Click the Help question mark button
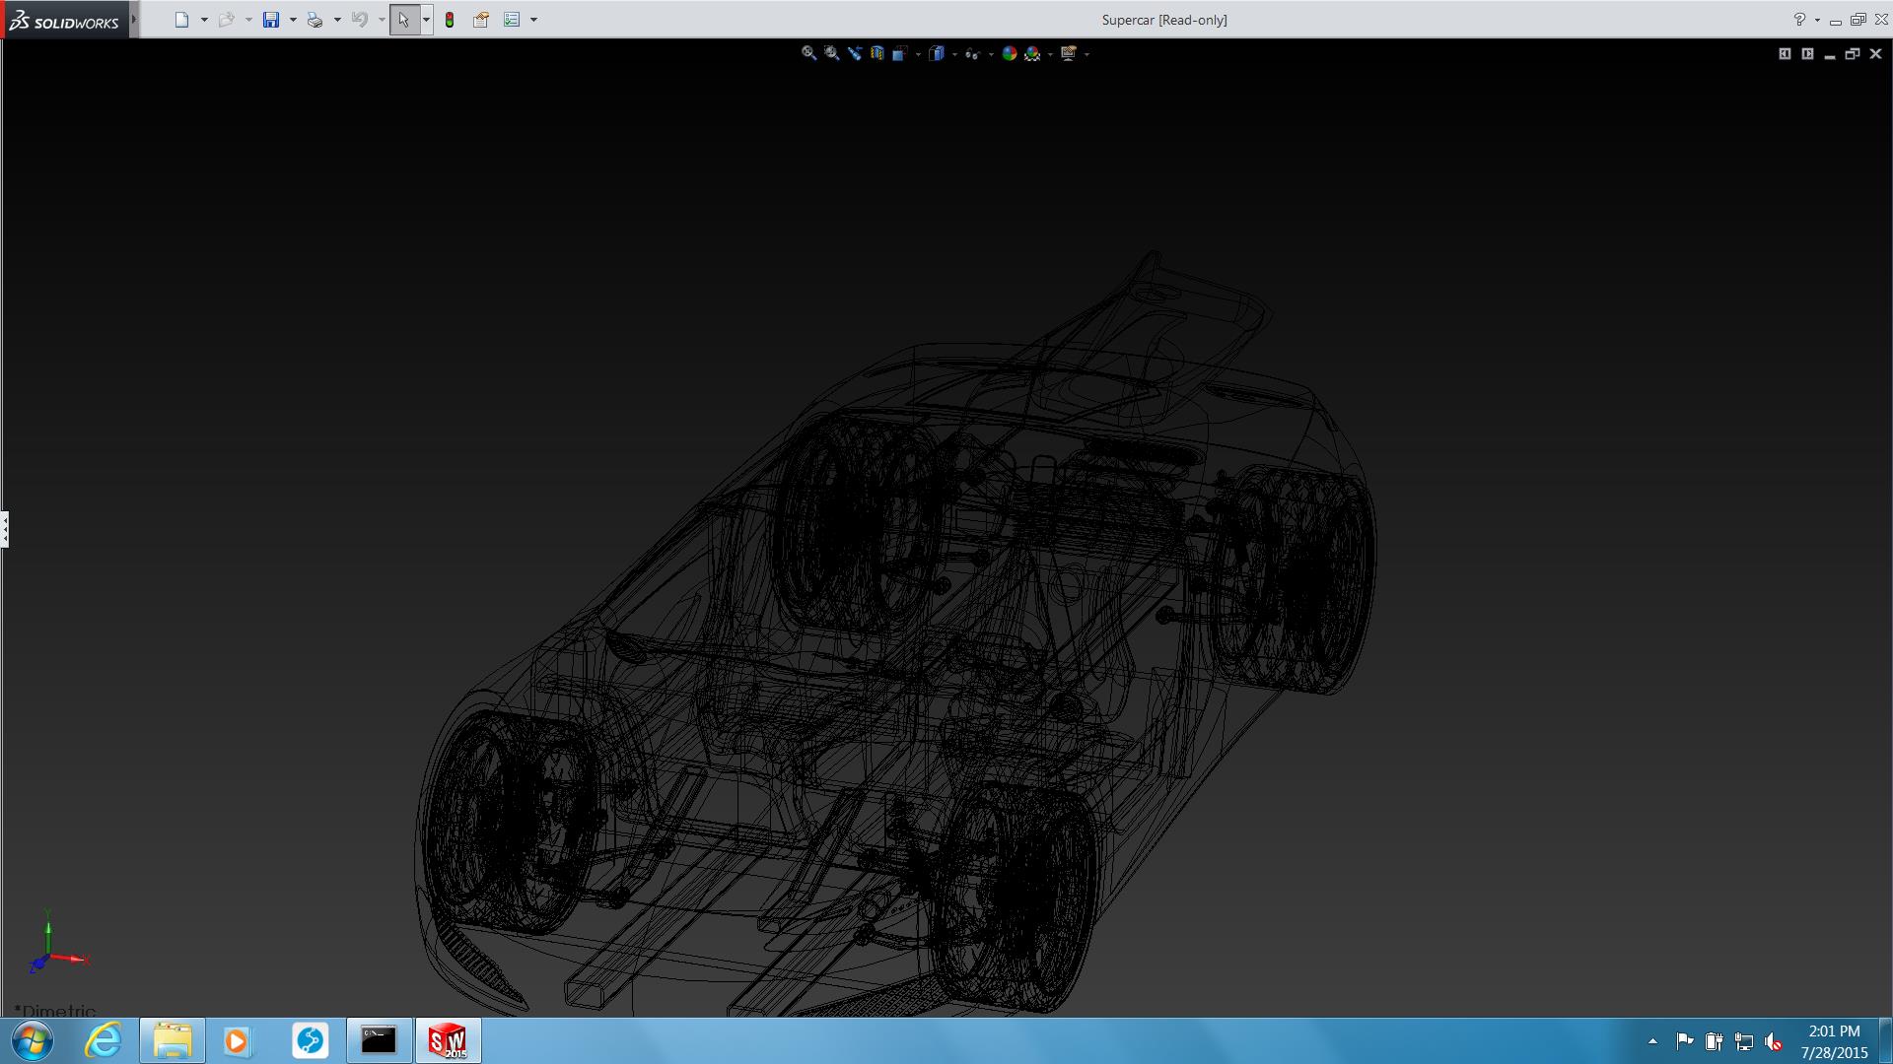 [1799, 20]
